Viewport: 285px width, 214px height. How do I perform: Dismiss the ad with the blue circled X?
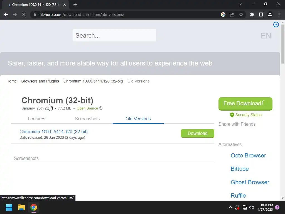coord(276,25)
